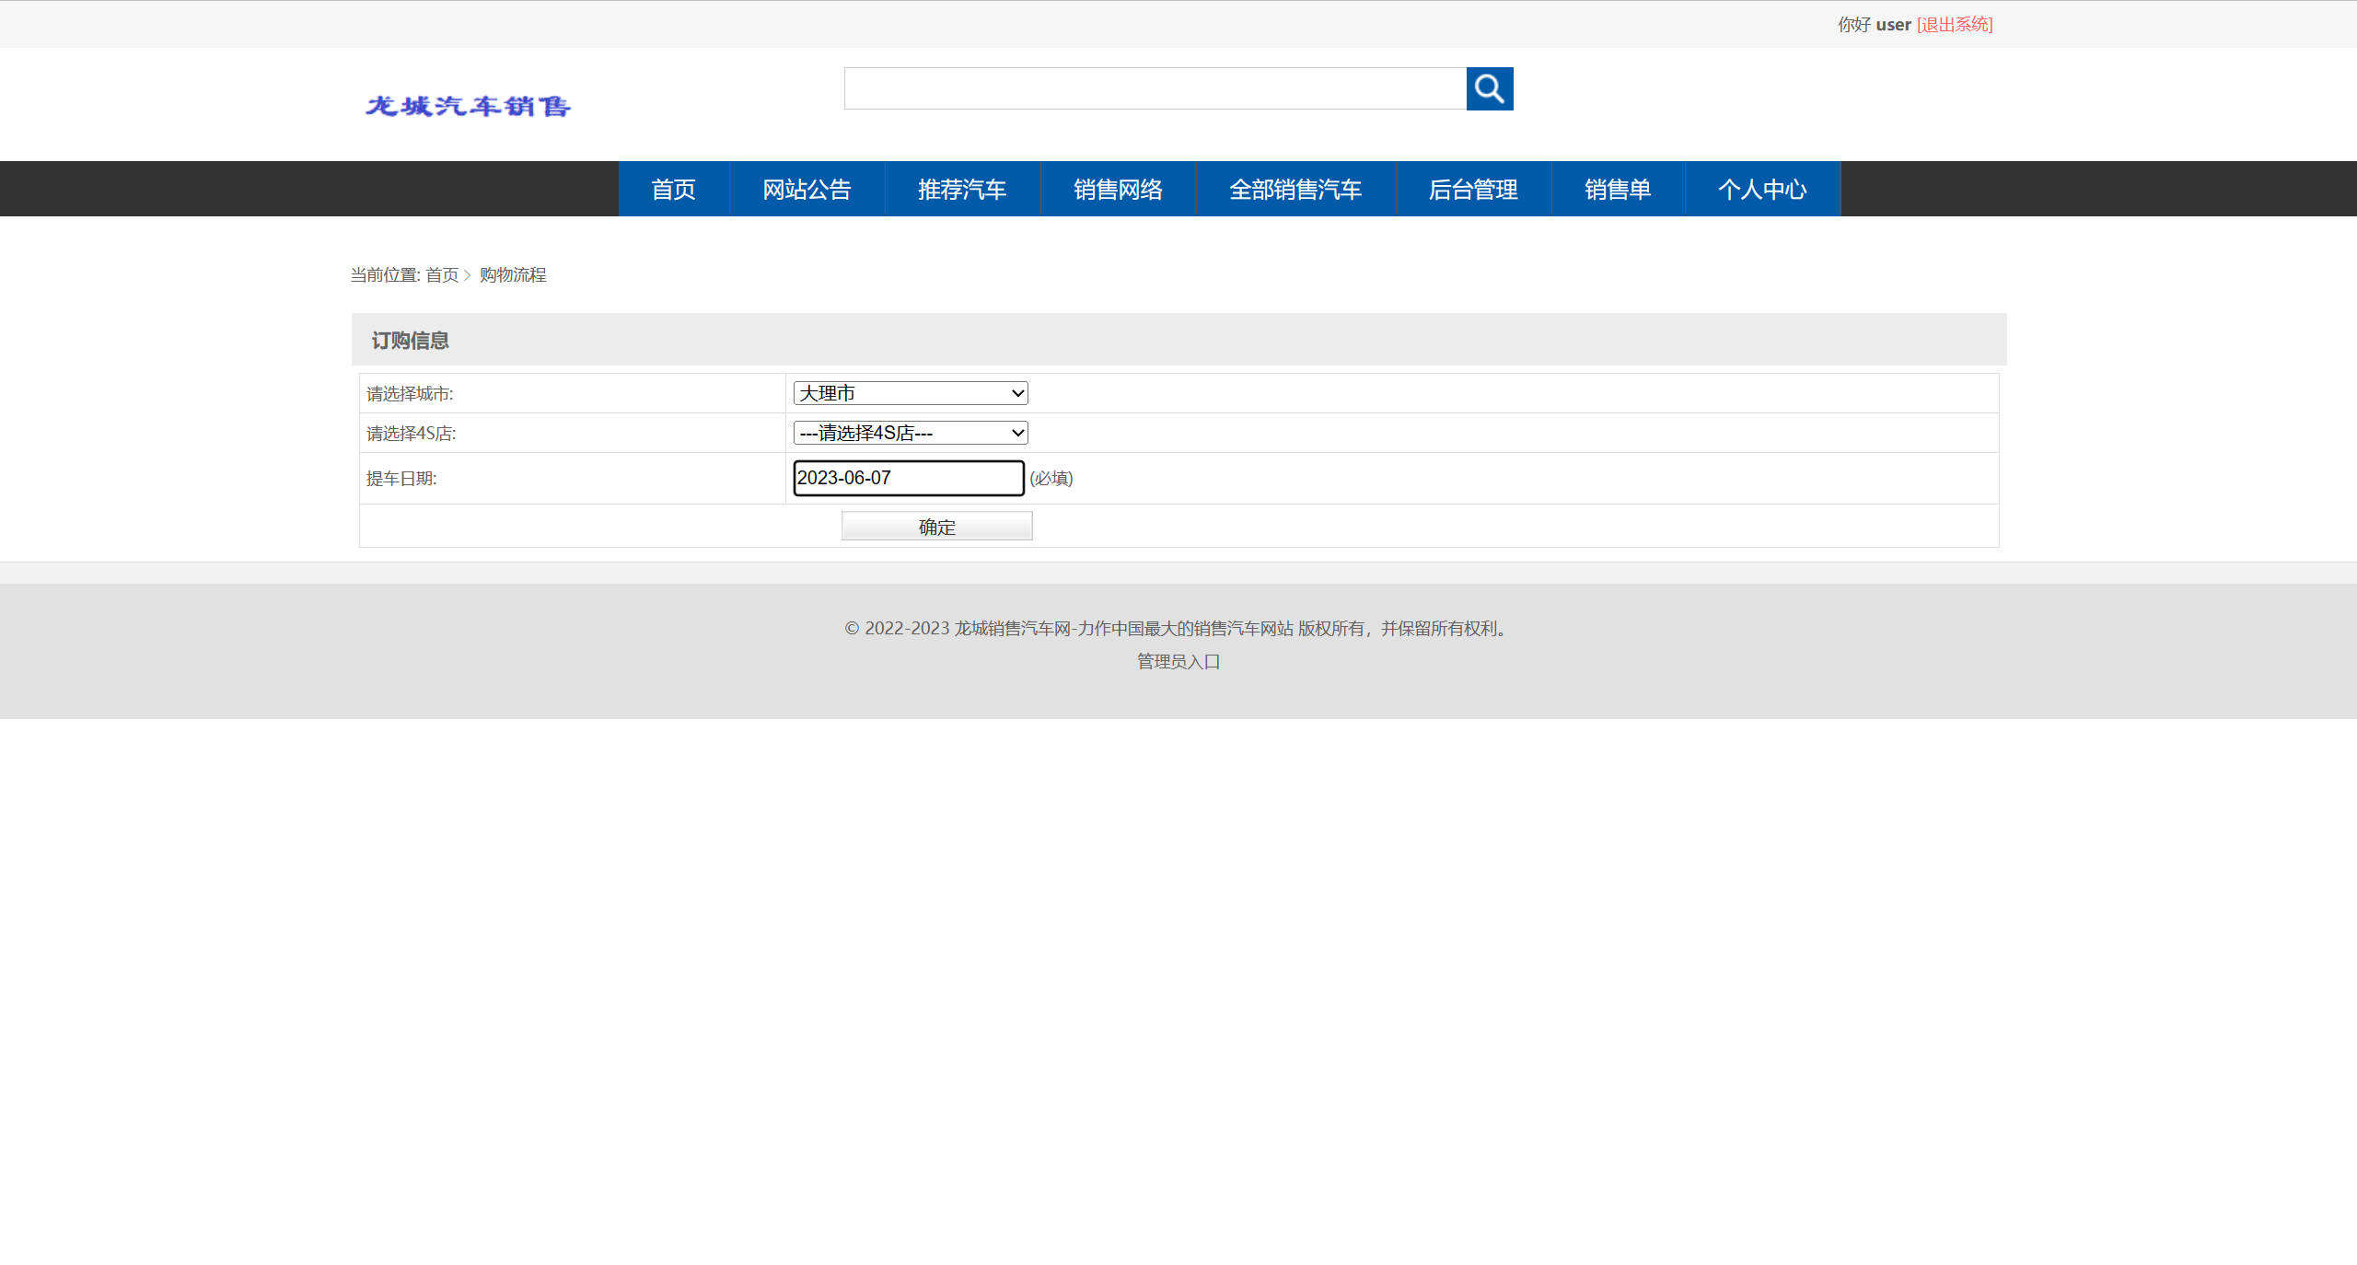Screen dimensions: 2357x1265
Task: Click the 提车日期 date input field
Action: pos(908,478)
